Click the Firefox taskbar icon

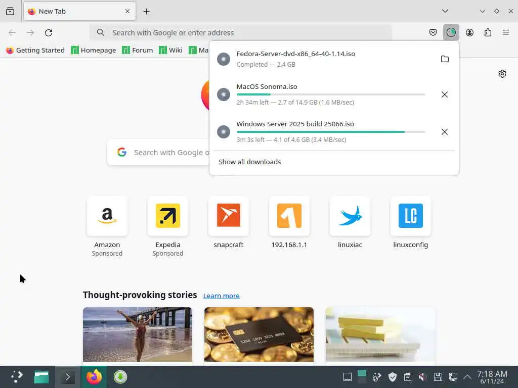click(x=94, y=377)
